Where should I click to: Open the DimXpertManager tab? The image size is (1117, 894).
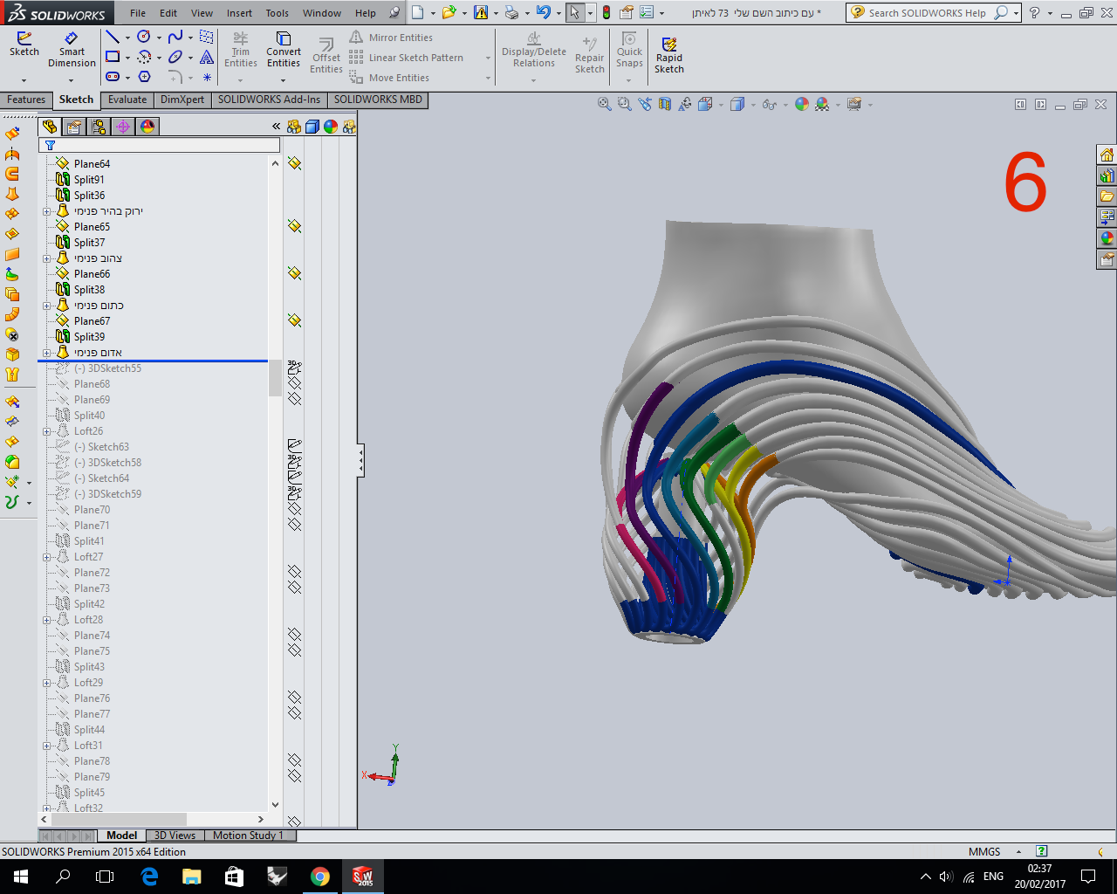pyautogui.click(x=123, y=127)
